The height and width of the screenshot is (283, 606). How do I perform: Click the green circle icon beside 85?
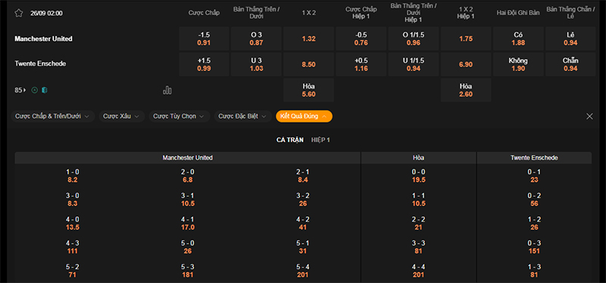[35, 90]
